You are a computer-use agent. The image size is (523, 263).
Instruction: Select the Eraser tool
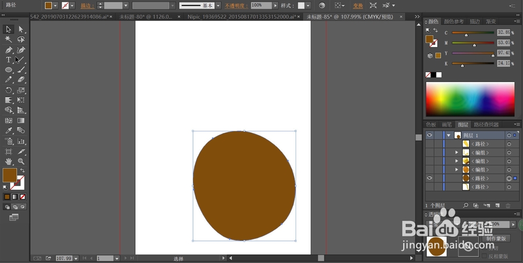(21, 79)
